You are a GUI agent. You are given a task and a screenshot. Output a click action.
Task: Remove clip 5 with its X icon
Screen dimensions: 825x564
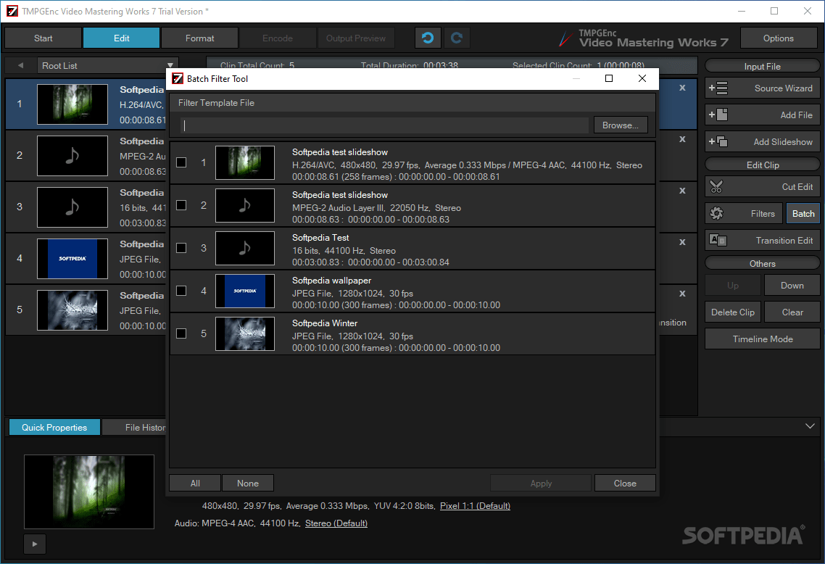click(x=682, y=294)
